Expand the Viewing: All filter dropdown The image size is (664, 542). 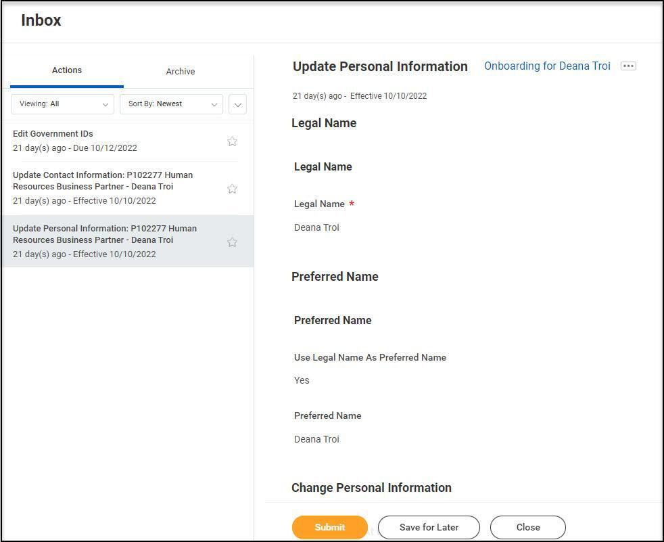click(63, 104)
